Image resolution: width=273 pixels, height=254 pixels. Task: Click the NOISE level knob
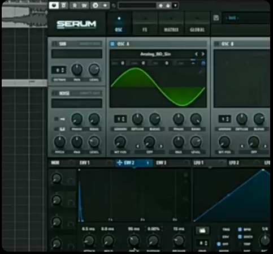coord(94,142)
